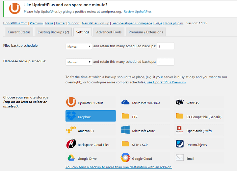Image resolution: width=237 pixels, height=171 pixels.
Task: Focus the database backup retain count field
Action: click(165, 62)
